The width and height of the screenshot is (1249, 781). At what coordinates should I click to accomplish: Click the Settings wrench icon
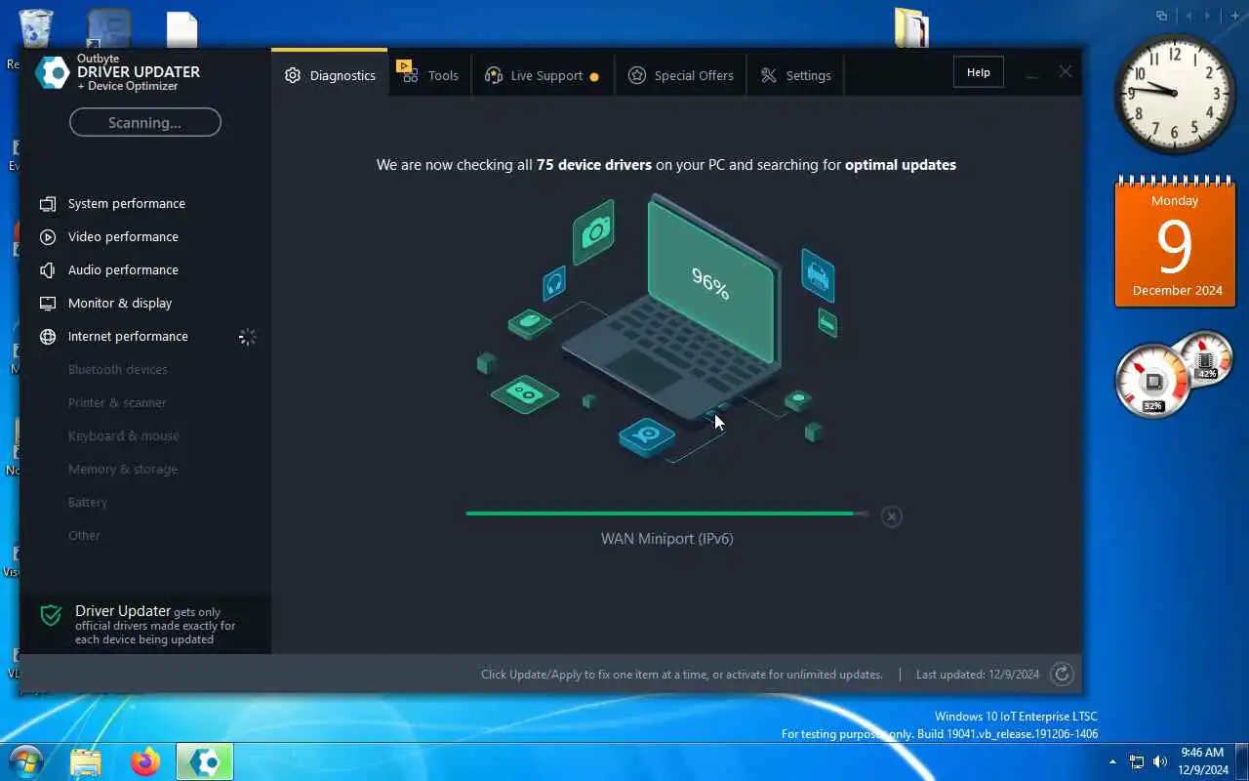[769, 75]
